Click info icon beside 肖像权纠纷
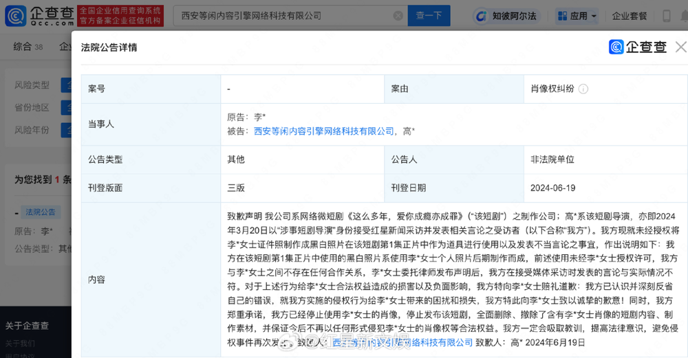688x358 pixels. [583, 89]
